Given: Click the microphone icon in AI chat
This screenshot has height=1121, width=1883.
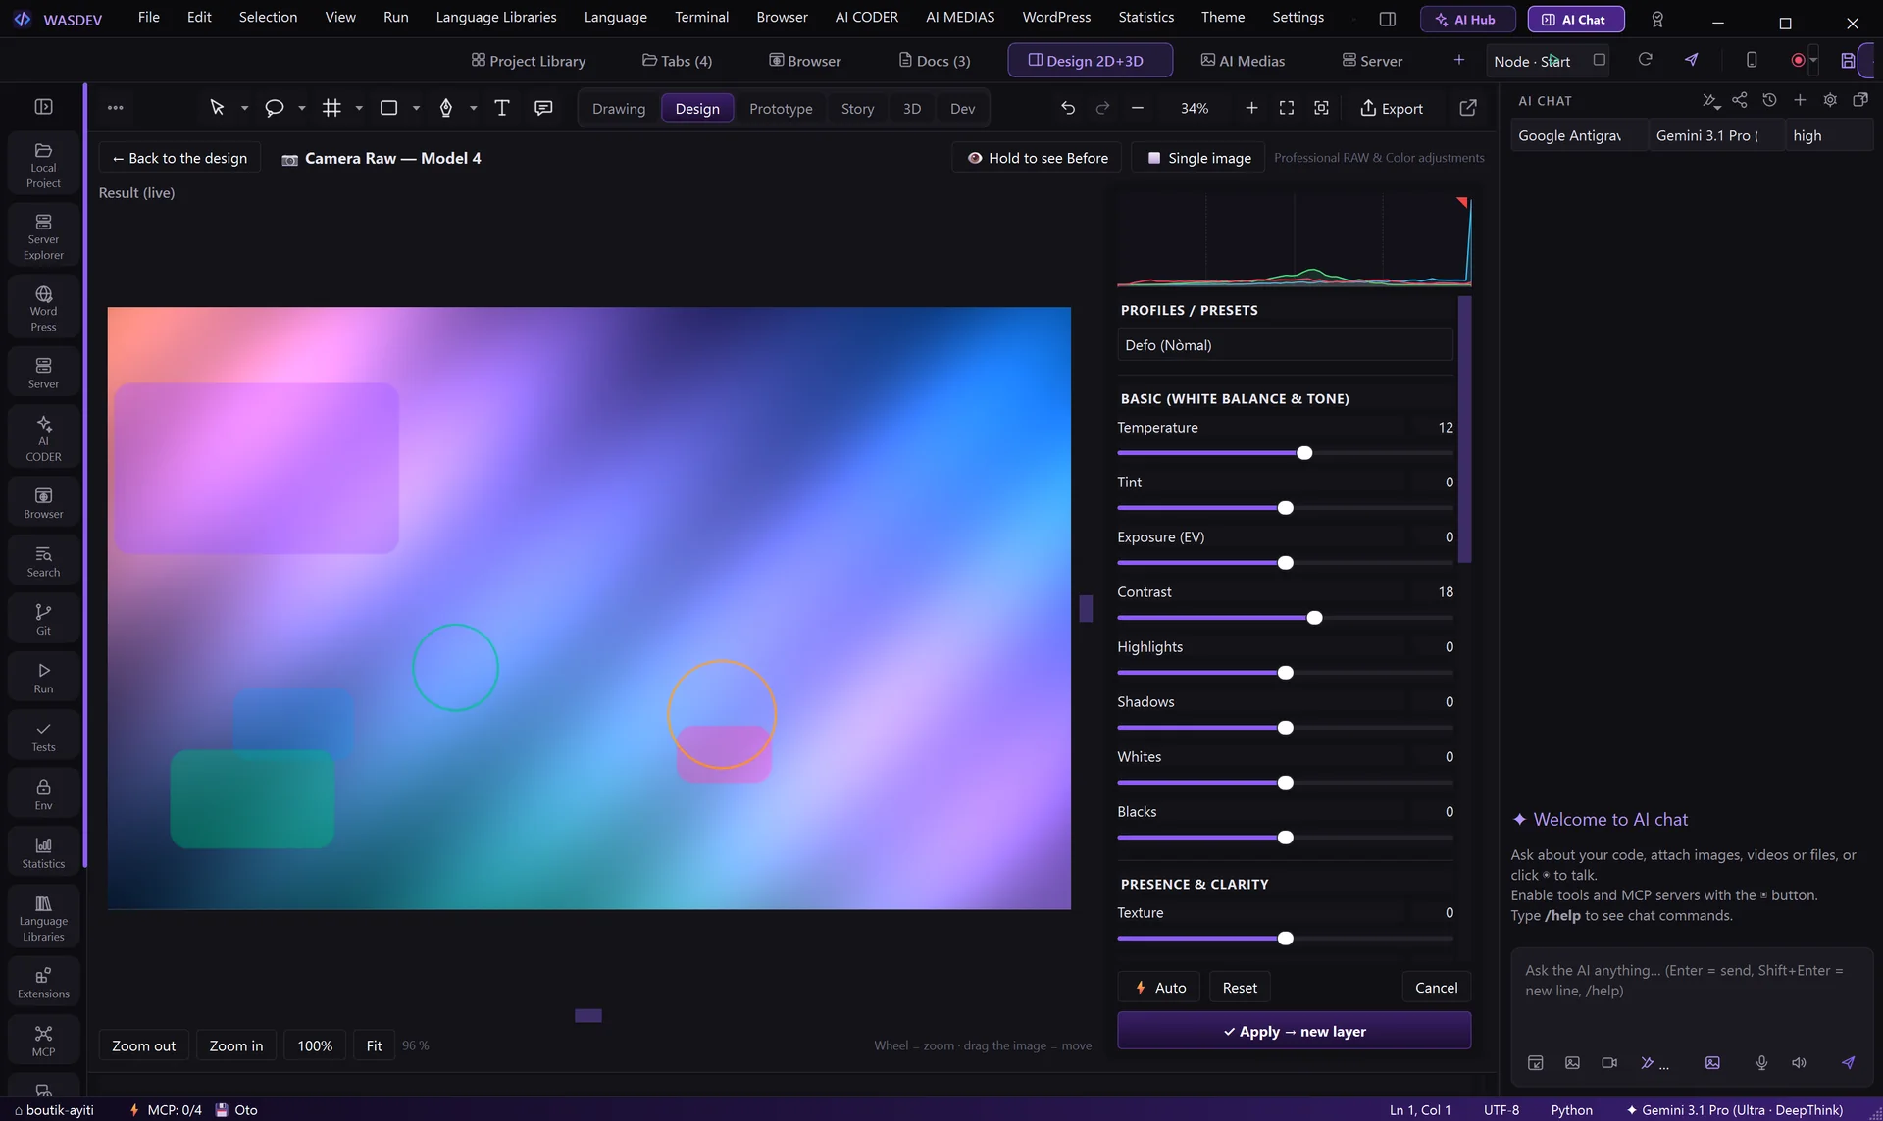Looking at the screenshot, I should 1761,1063.
